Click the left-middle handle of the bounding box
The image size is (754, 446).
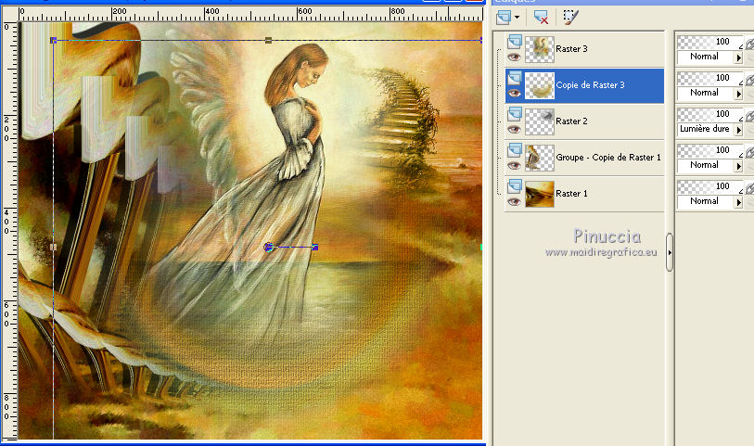pyautogui.click(x=54, y=247)
